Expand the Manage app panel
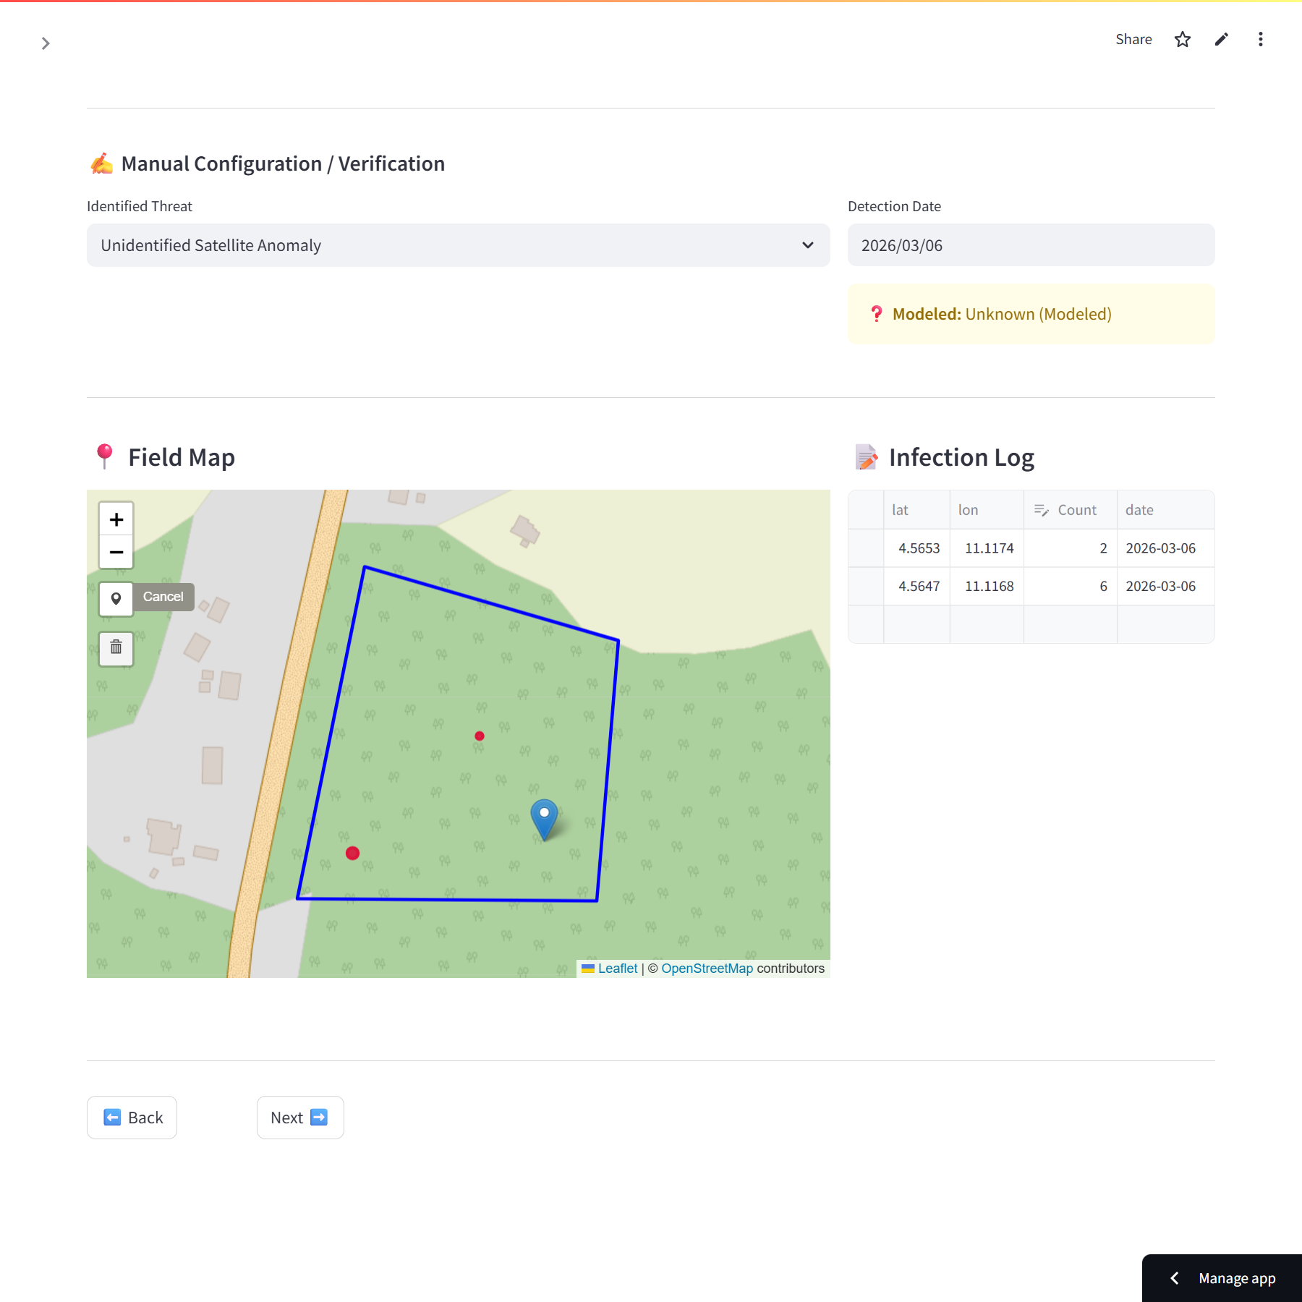The width and height of the screenshot is (1302, 1302). point(1222,1278)
